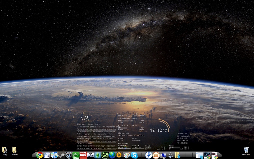Launch the red number 2 game icon

coord(83,155)
